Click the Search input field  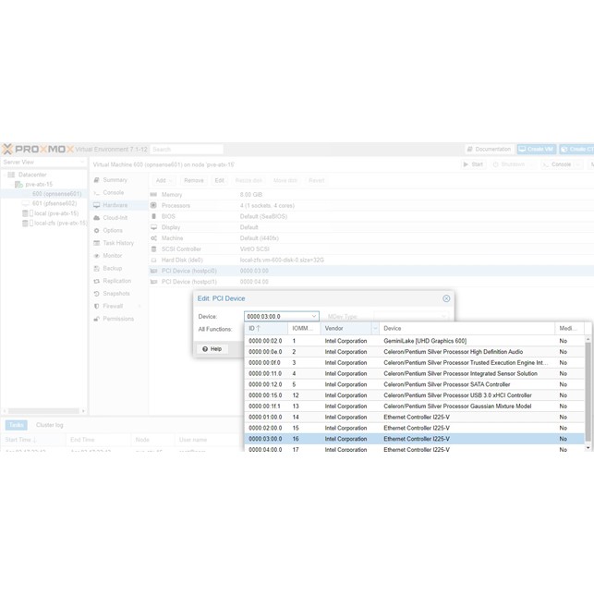pyautogui.click(x=187, y=149)
